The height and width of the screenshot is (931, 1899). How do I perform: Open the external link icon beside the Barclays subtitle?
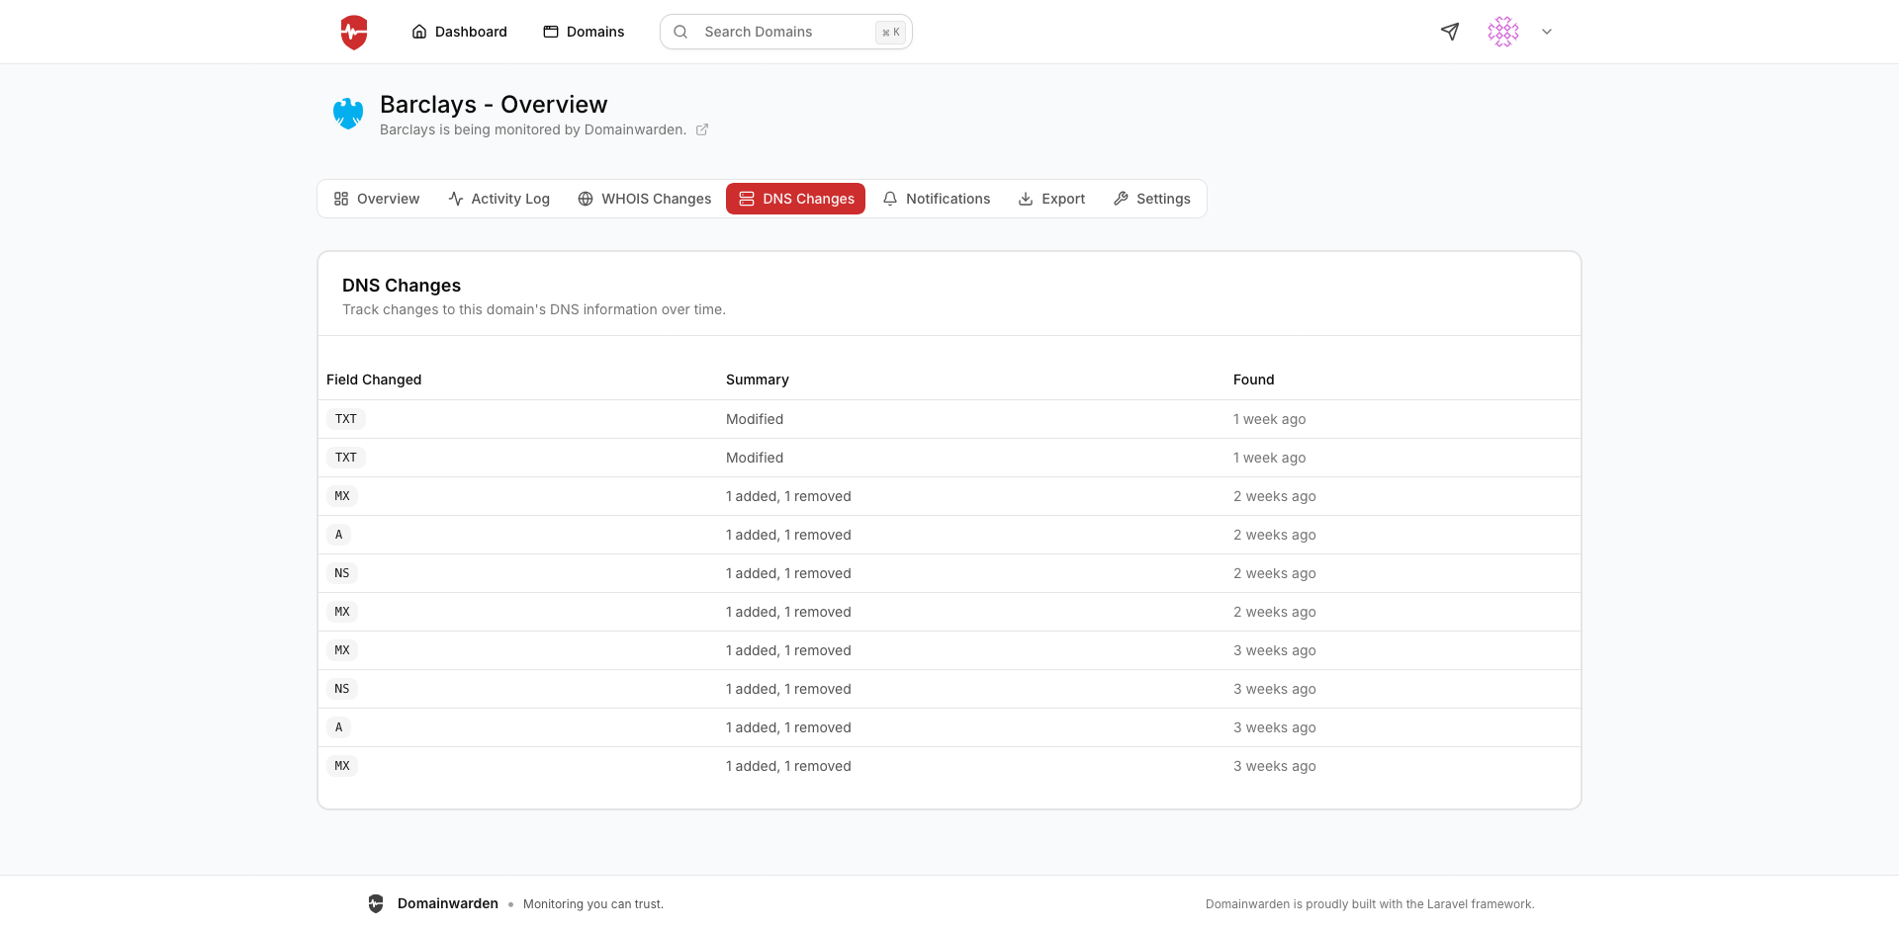tap(702, 129)
